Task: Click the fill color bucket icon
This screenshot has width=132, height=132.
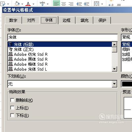Action: point(17,4)
